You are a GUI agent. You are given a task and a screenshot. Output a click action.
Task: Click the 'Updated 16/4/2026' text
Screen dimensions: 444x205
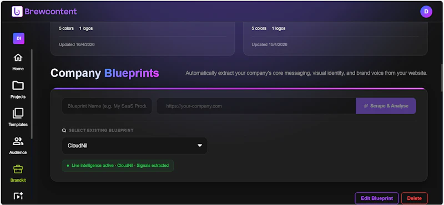[x=77, y=44]
